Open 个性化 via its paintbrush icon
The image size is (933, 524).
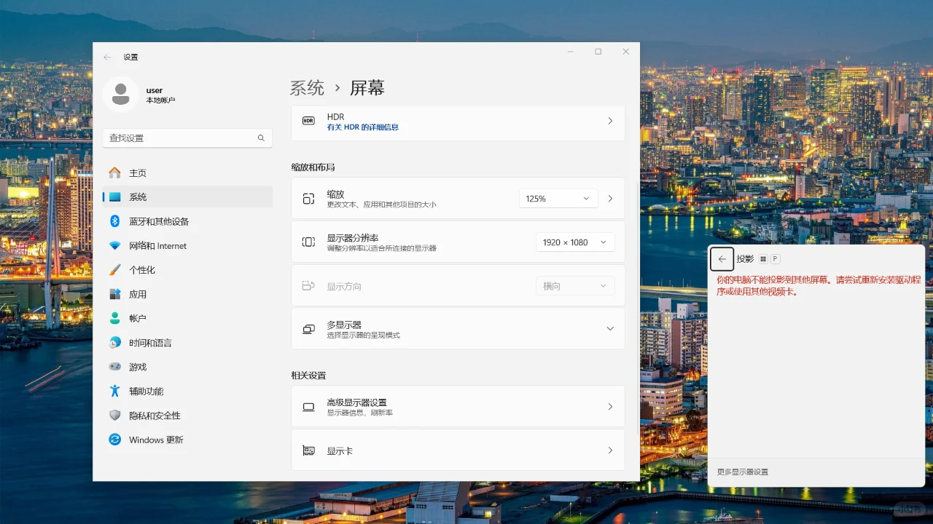click(115, 270)
